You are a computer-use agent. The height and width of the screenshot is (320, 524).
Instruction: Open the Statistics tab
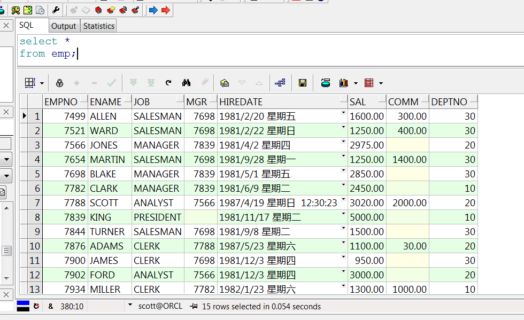[98, 26]
